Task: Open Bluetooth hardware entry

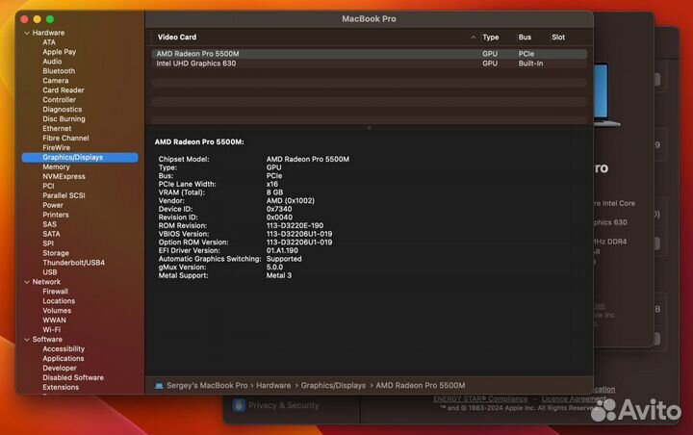Action: coord(59,71)
